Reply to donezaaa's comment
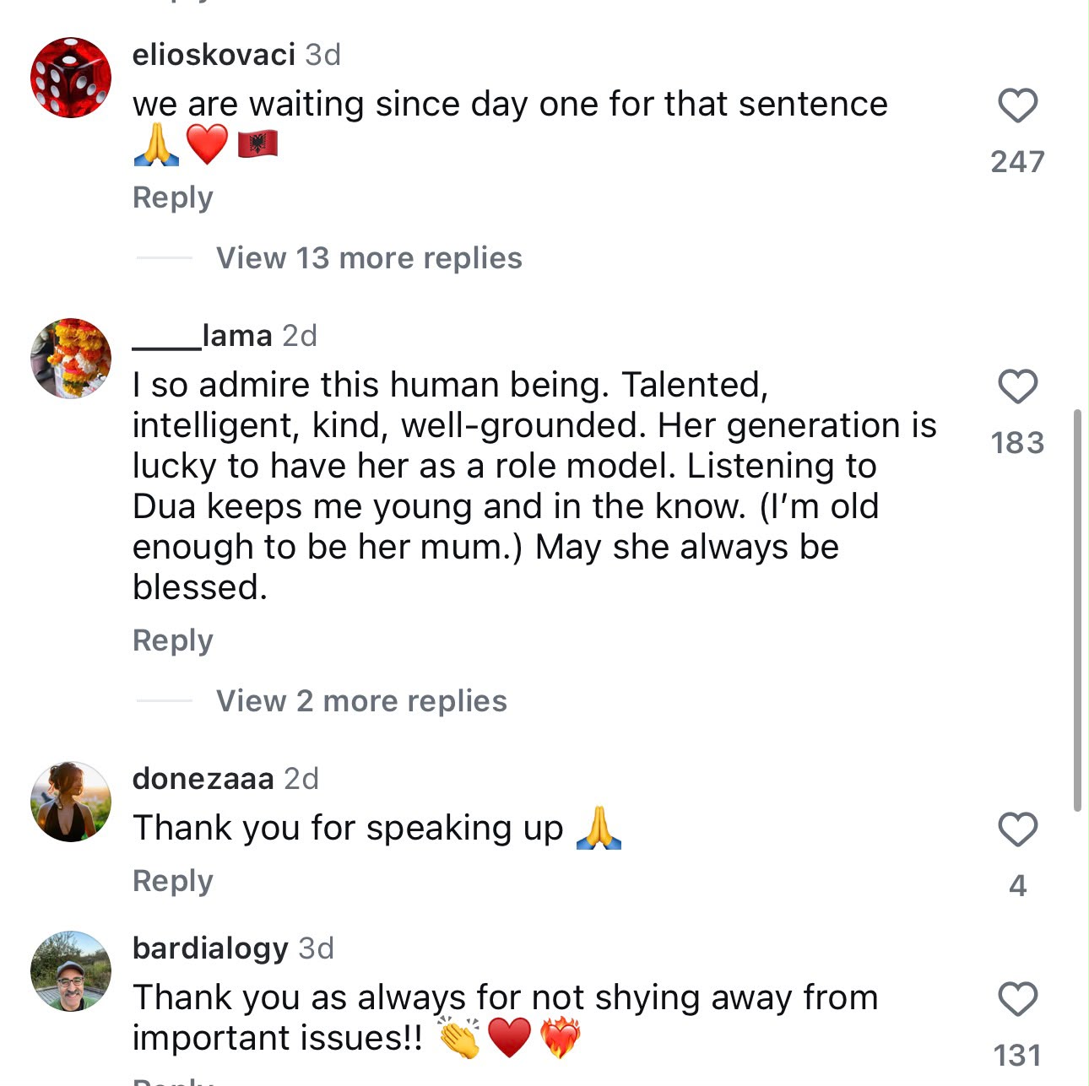This screenshot has width=1089, height=1086. click(x=173, y=881)
